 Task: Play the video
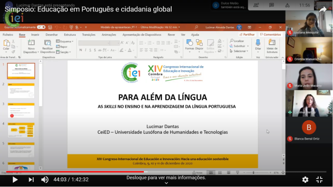pyautogui.click(x=15, y=180)
